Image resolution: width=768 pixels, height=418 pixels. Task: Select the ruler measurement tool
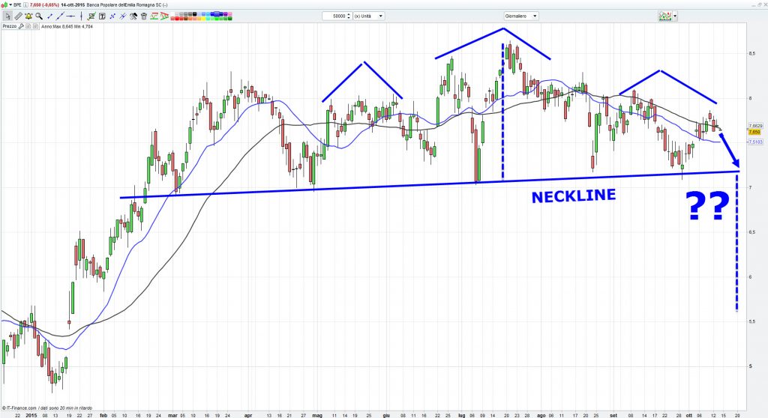[x=18, y=16]
